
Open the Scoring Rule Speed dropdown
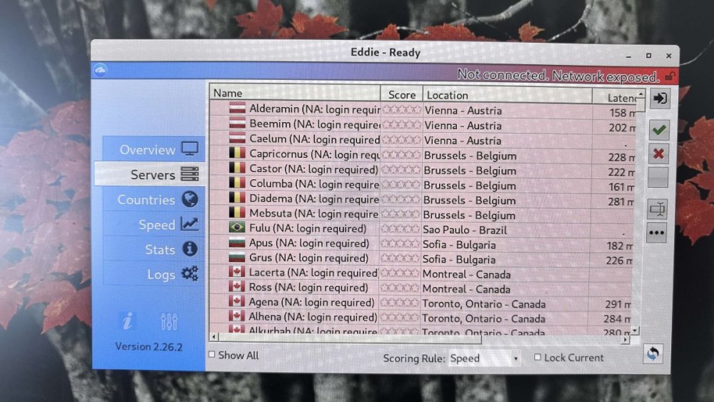click(484, 358)
